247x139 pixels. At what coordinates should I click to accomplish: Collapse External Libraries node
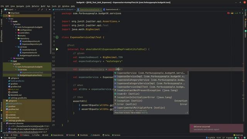[4, 124]
